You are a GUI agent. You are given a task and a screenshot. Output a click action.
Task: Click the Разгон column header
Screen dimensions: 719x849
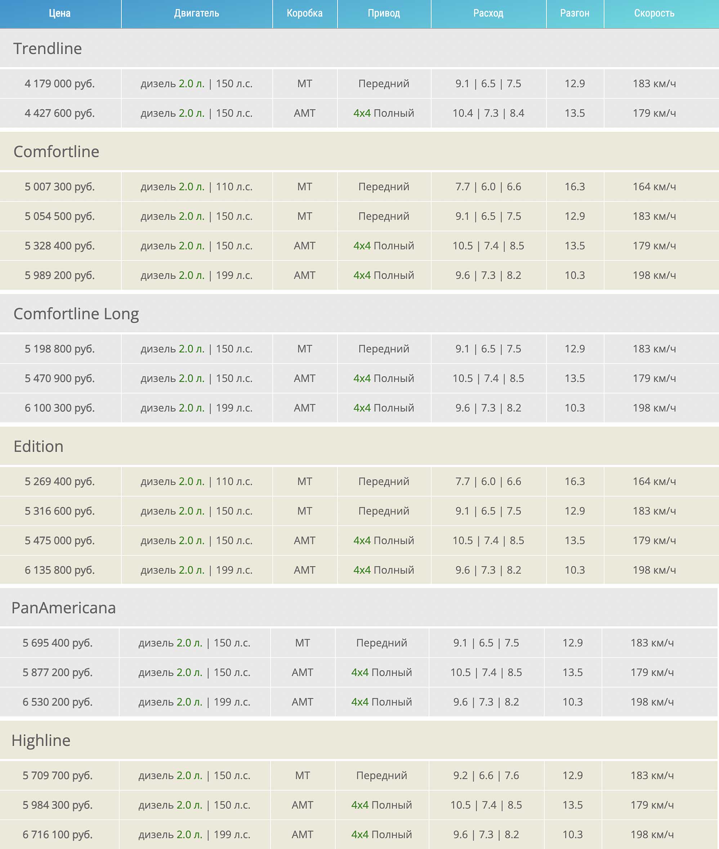coord(574,13)
